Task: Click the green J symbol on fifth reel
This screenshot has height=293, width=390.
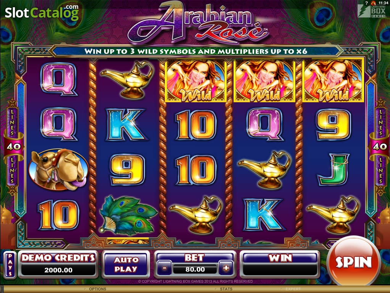Action: pyautogui.click(x=333, y=170)
